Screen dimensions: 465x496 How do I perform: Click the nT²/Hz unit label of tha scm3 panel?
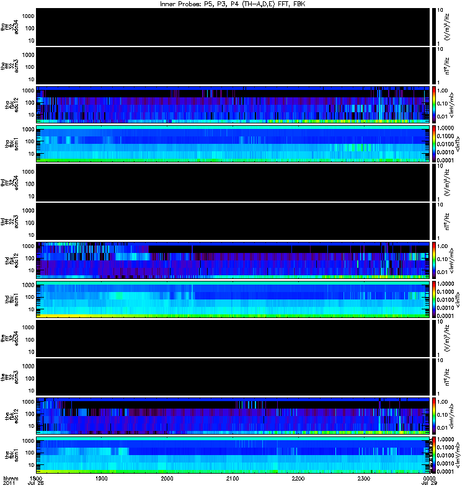click(x=446, y=66)
